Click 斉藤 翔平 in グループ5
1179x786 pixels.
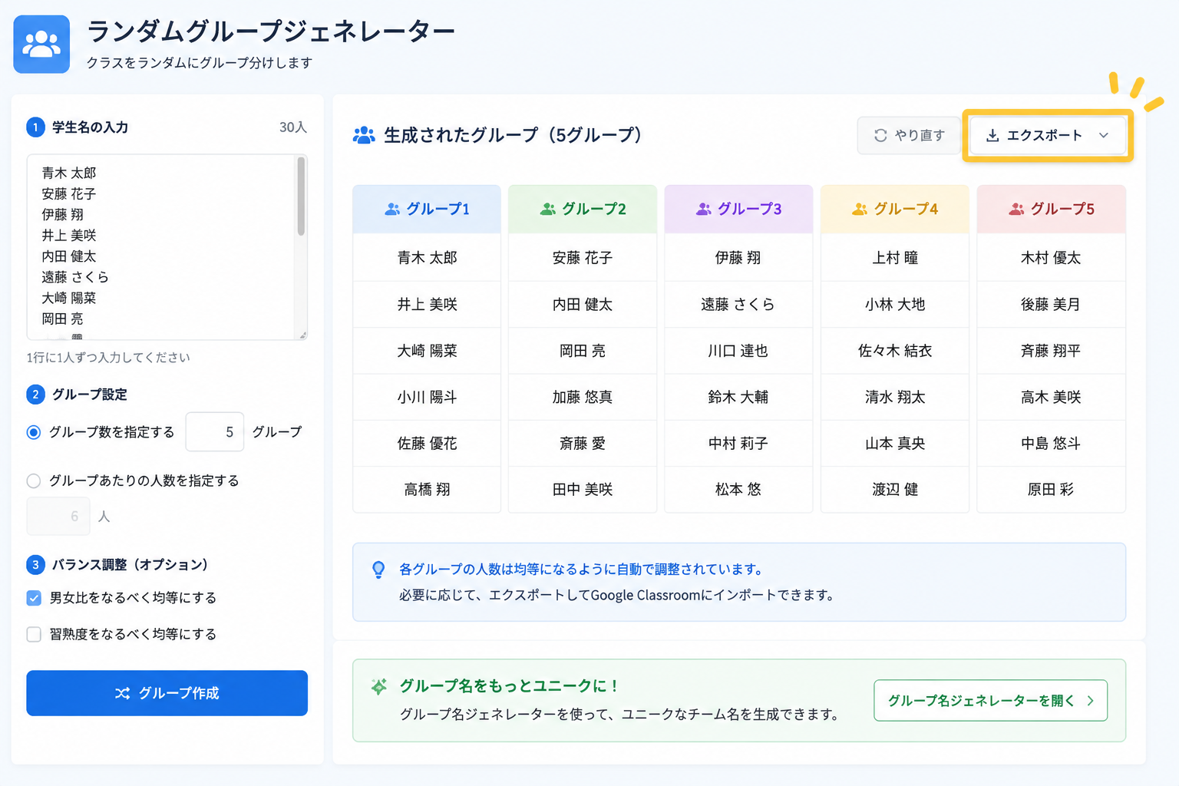click(1051, 351)
